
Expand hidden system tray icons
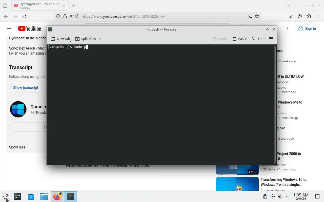pos(287,196)
